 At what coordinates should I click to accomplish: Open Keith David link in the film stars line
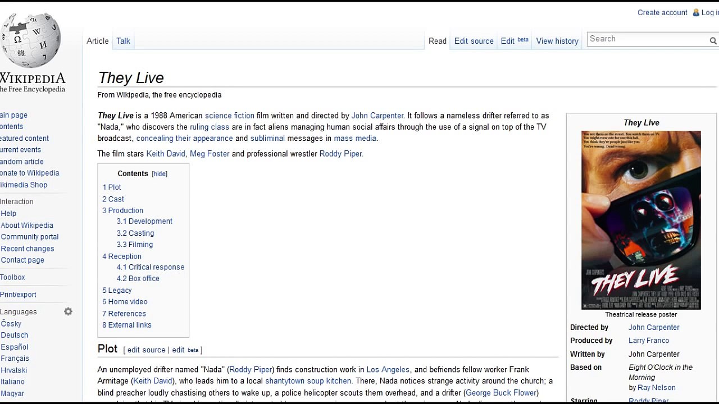click(x=166, y=154)
